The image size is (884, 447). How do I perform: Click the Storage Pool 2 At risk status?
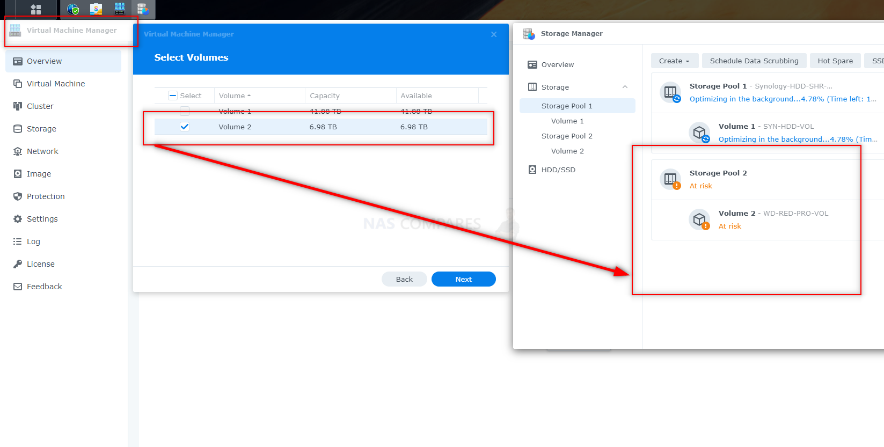701,186
